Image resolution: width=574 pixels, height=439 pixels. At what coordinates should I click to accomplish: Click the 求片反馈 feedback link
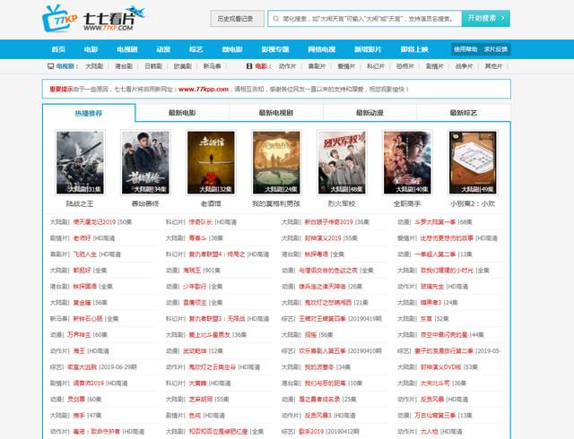point(496,49)
